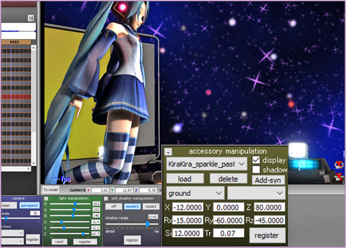The image size is (346, 248).
Task: Switch self shadow to mode2
Action: pyautogui.click(x=151, y=206)
